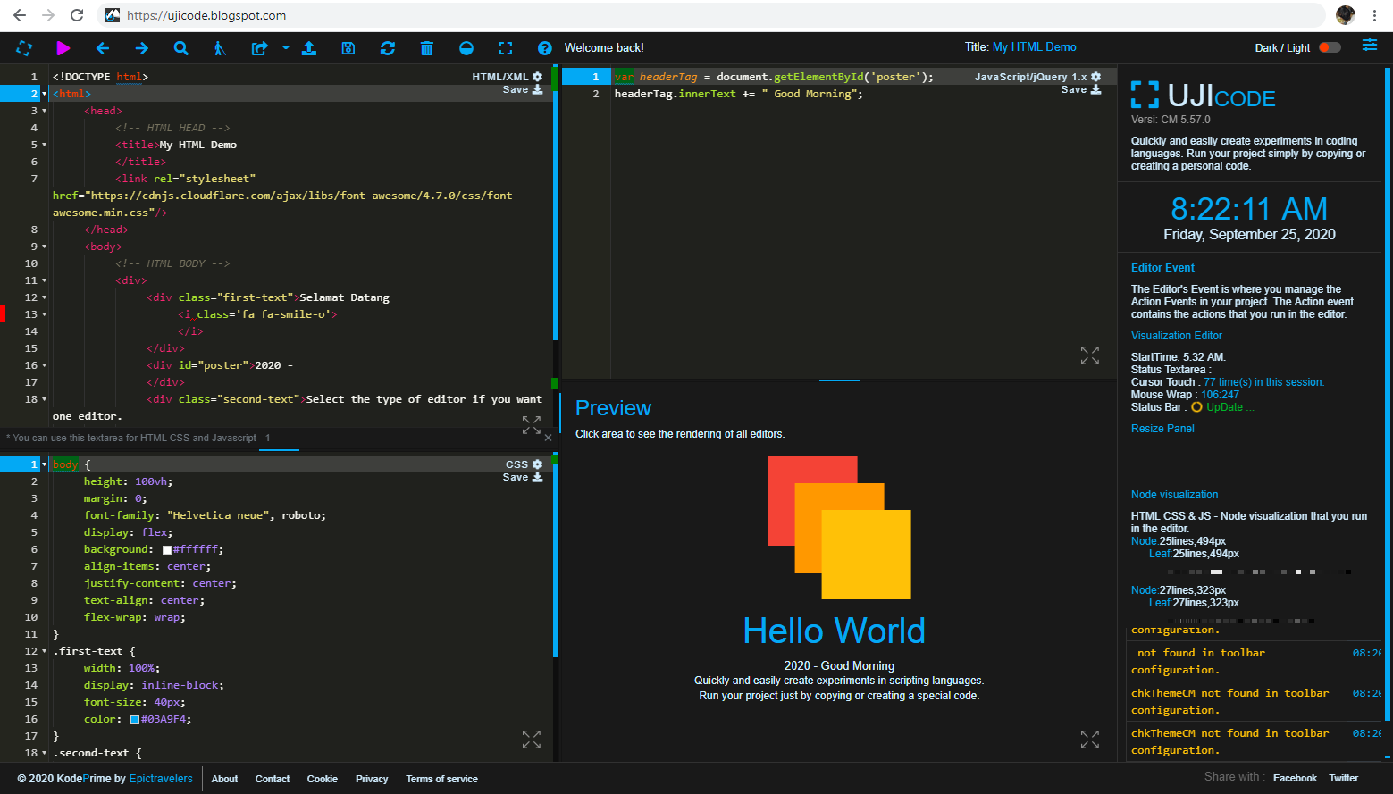Open the Terms of service footer item
This screenshot has height=794, width=1393.
click(442, 779)
